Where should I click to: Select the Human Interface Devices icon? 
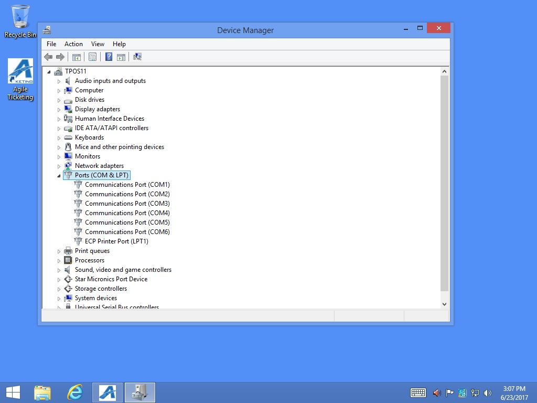tap(68, 119)
